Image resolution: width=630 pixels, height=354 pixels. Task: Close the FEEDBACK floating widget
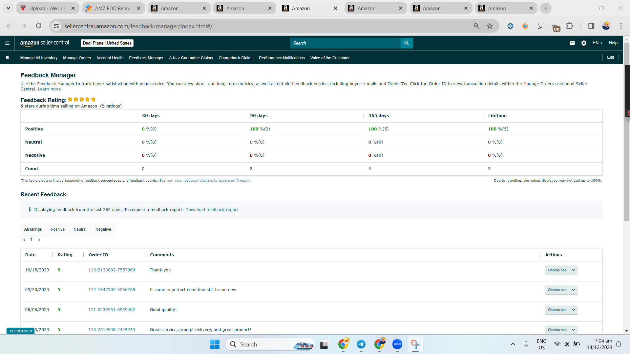click(31, 331)
